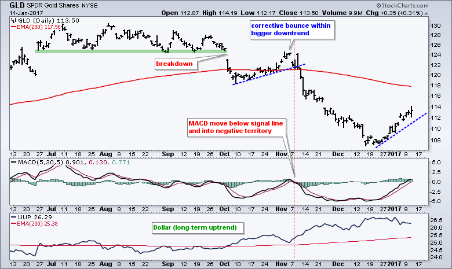Click the MACD value 0.901
This screenshot has width=452, height=269.
click(x=75, y=162)
